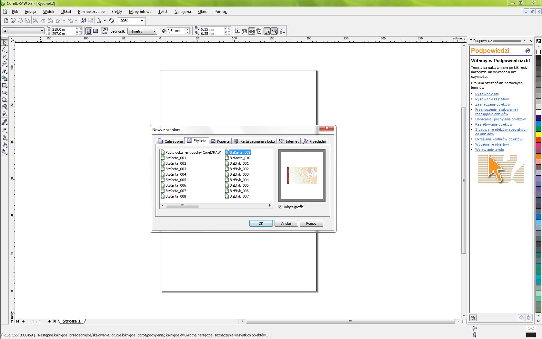542x339 pixels.
Task: Toggle set default or current page size button
Action: (x=104, y=31)
